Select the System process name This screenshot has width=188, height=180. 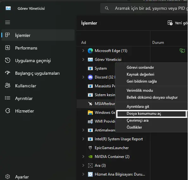click(x=101, y=68)
